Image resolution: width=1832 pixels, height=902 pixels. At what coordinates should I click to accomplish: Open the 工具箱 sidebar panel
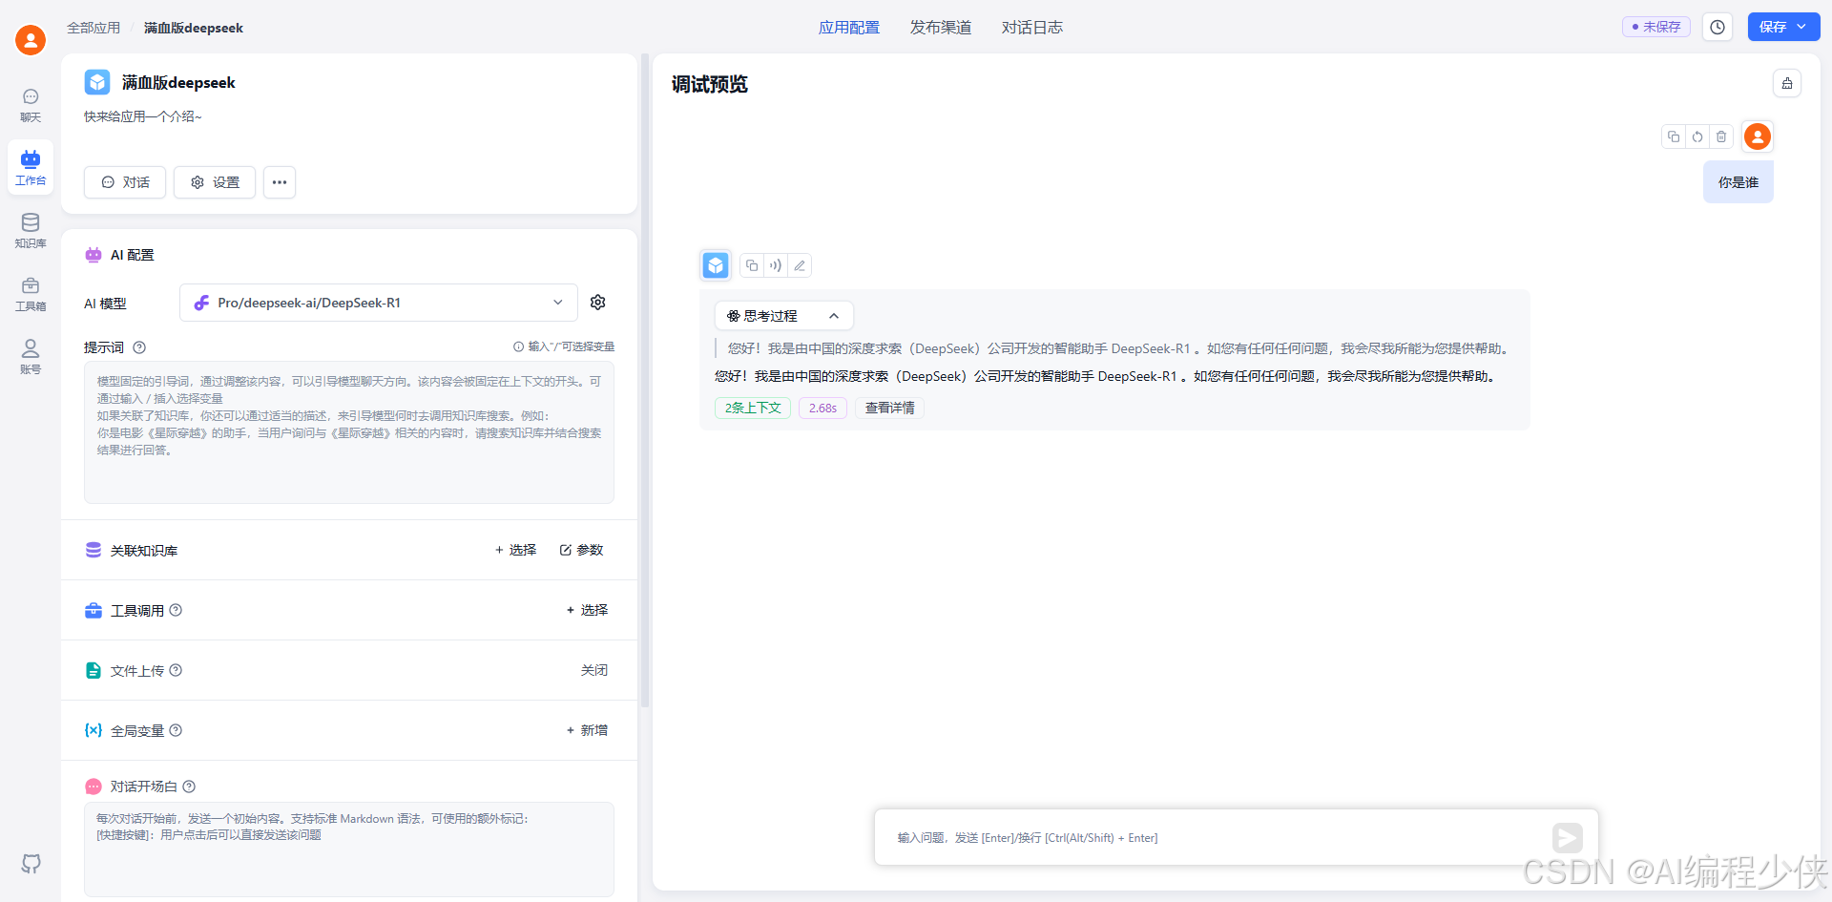(30, 292)
